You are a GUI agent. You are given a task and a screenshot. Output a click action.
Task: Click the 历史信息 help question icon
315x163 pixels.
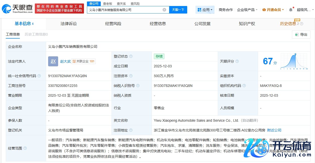point(301,24)
